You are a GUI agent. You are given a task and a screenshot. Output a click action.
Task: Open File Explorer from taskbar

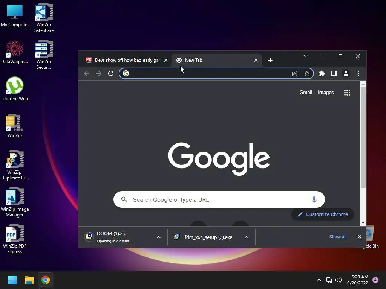(x=29, y=280)
